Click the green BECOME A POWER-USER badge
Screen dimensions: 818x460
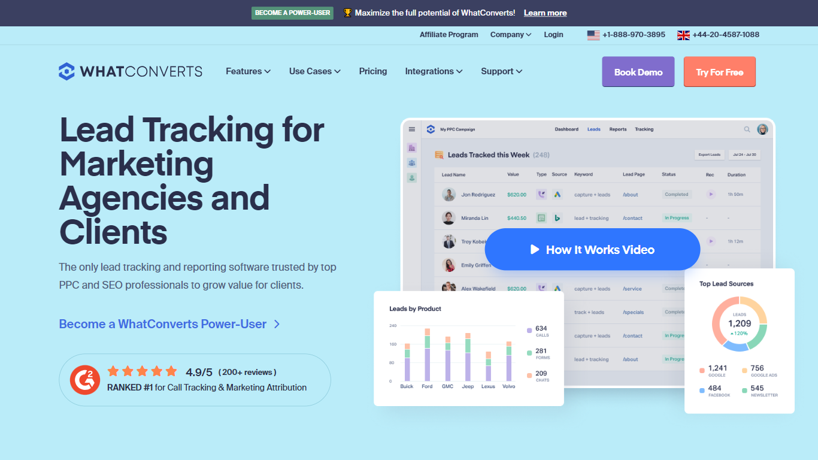pyautogui.click(x=292, y=13)
